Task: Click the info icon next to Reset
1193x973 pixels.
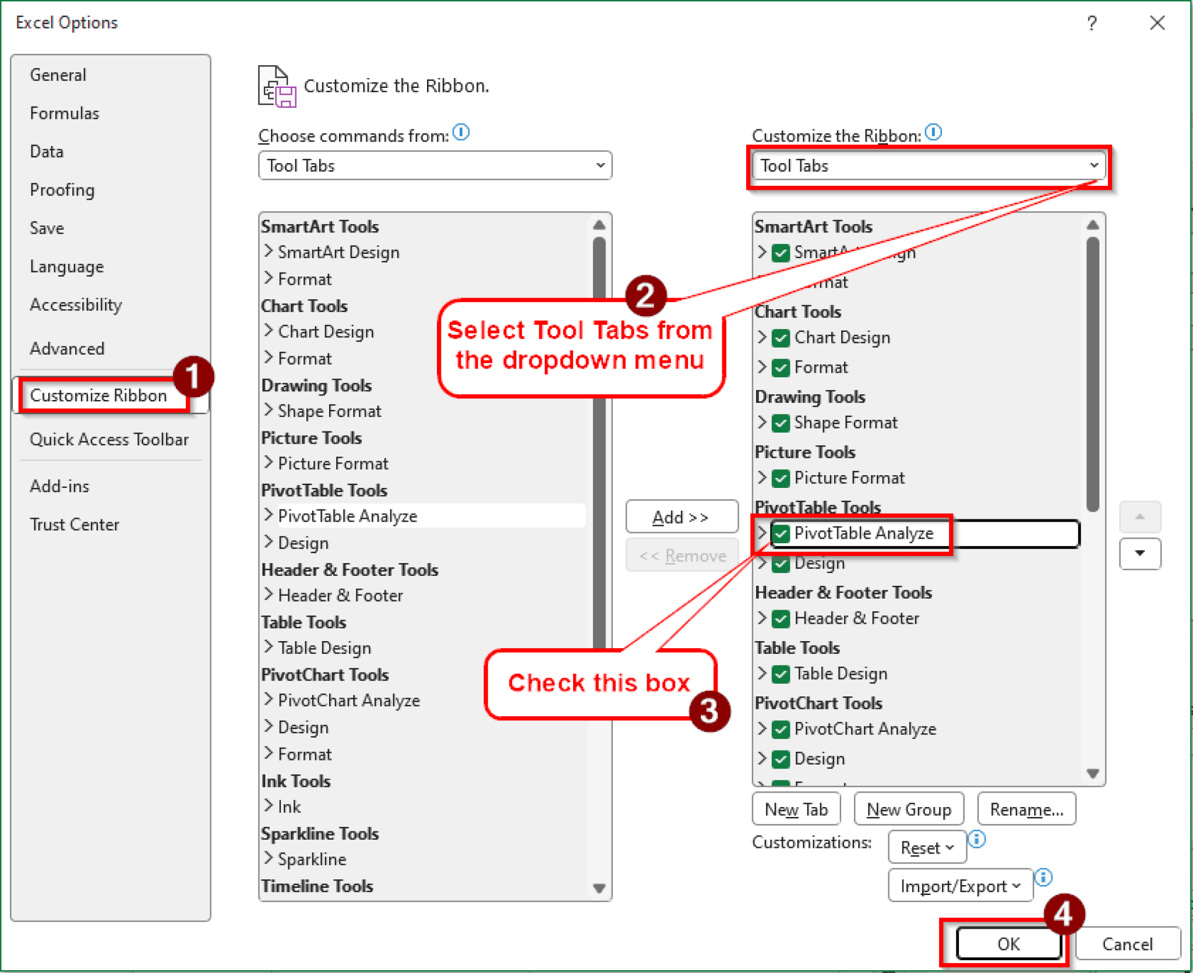Action: click(977, 839)
